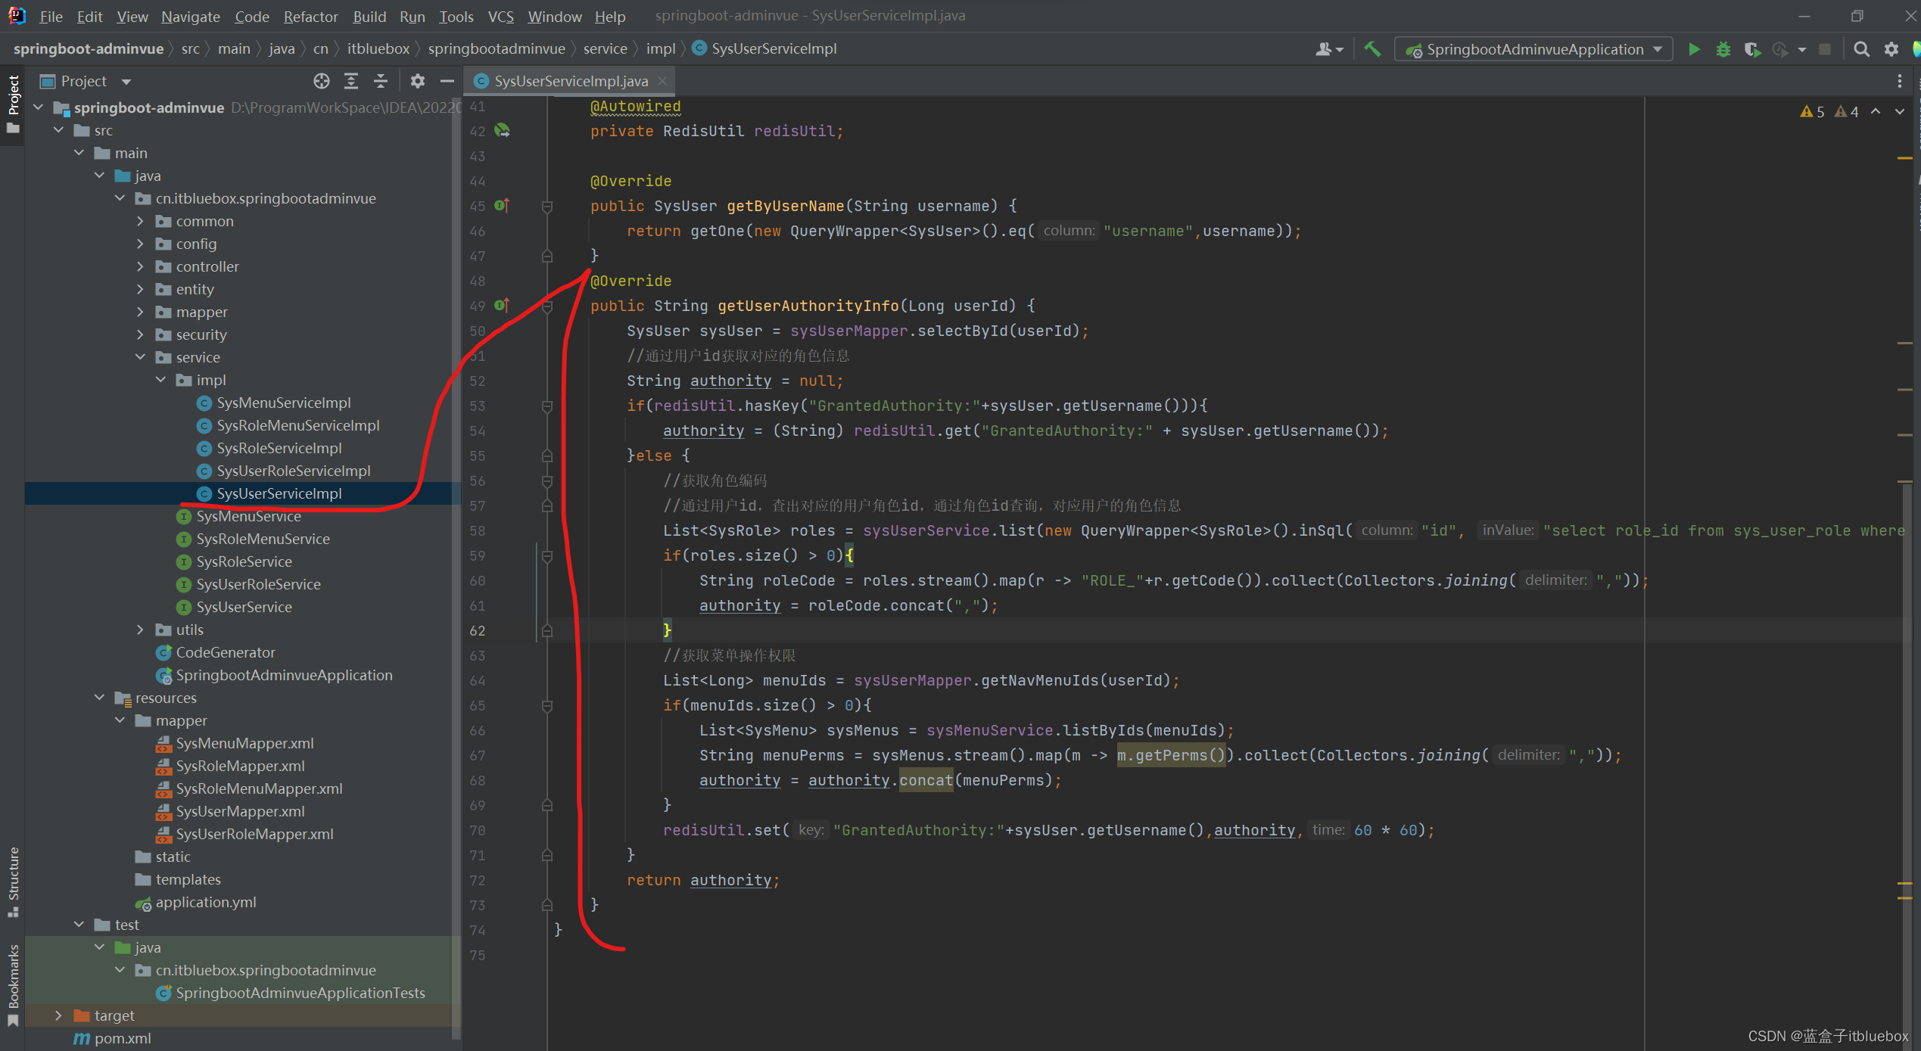Click the user account icon in toolbar
Screen dimensions: 1921x1051
click(1328, 49)
